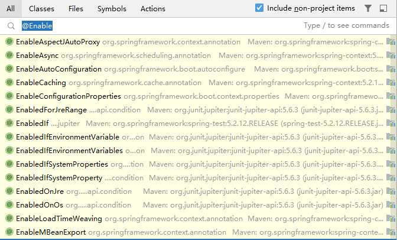Screen dimensions: 397x240
Task: Toggle Include non-project items checkbox
Action: [259, 8]
